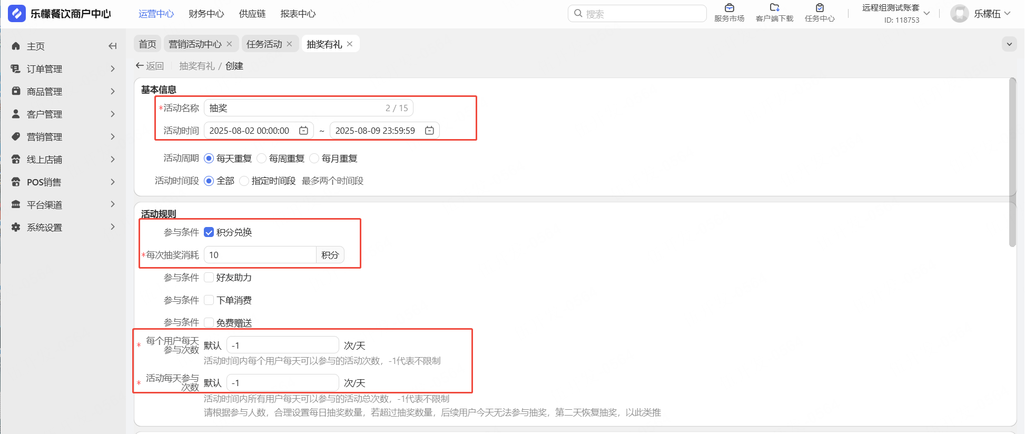This screenshot has width=1025, height=434.
Task: Click the 系统设置 gear icon
Action: coord(16,228)
